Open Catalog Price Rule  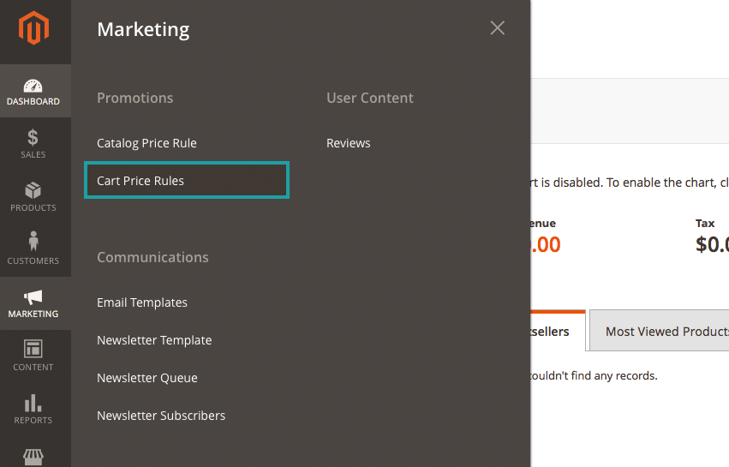146,143
